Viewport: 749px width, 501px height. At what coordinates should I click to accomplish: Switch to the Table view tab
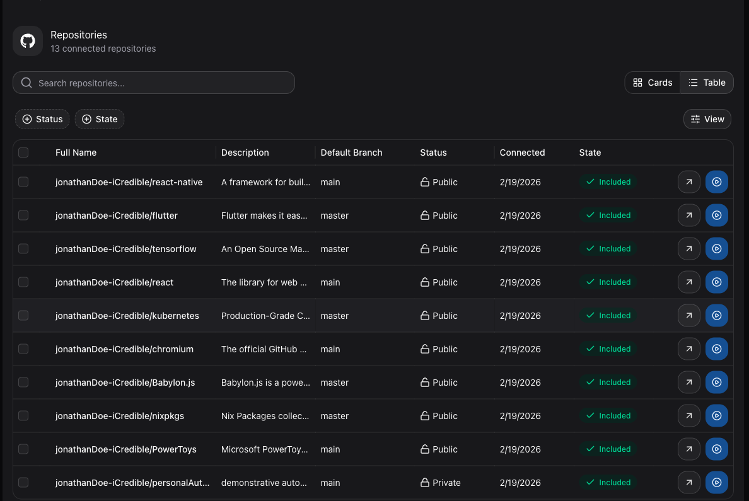tap(707, 83)
